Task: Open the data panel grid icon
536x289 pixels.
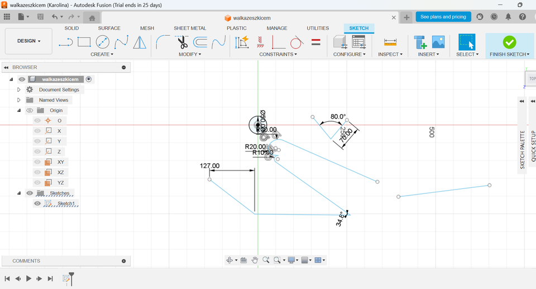Action: click(x=7, y=17)
